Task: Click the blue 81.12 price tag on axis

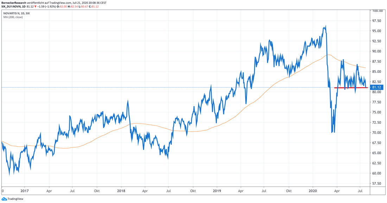Action: click(376, 87)
